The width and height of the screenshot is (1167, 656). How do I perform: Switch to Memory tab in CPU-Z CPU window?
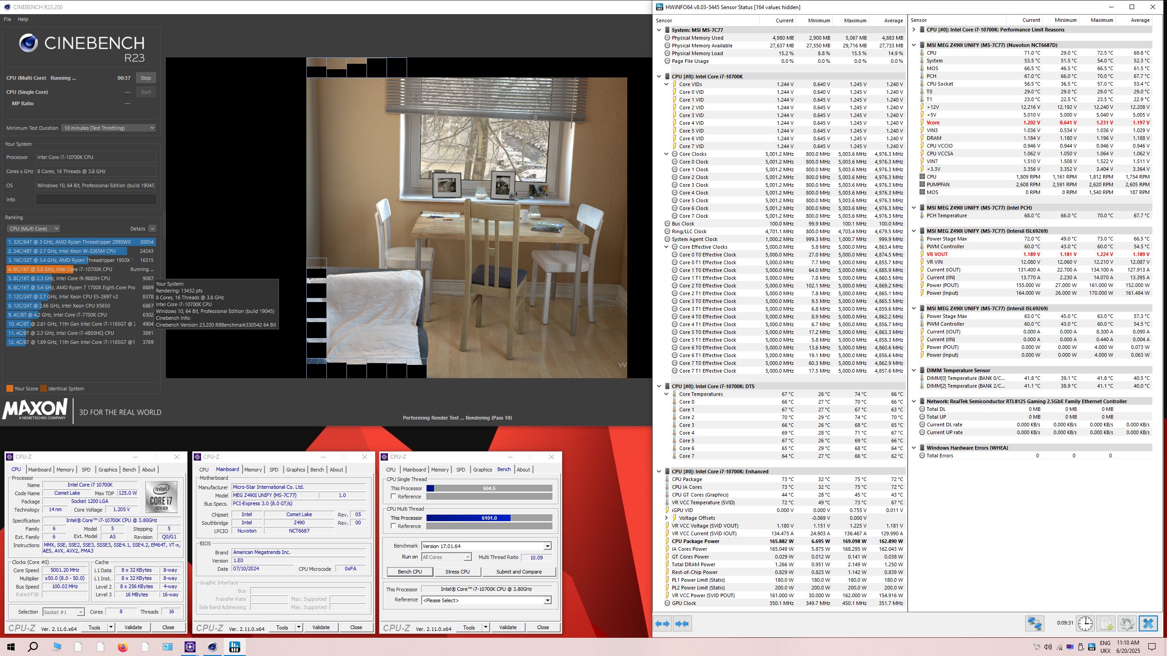[x=65, y=470]
